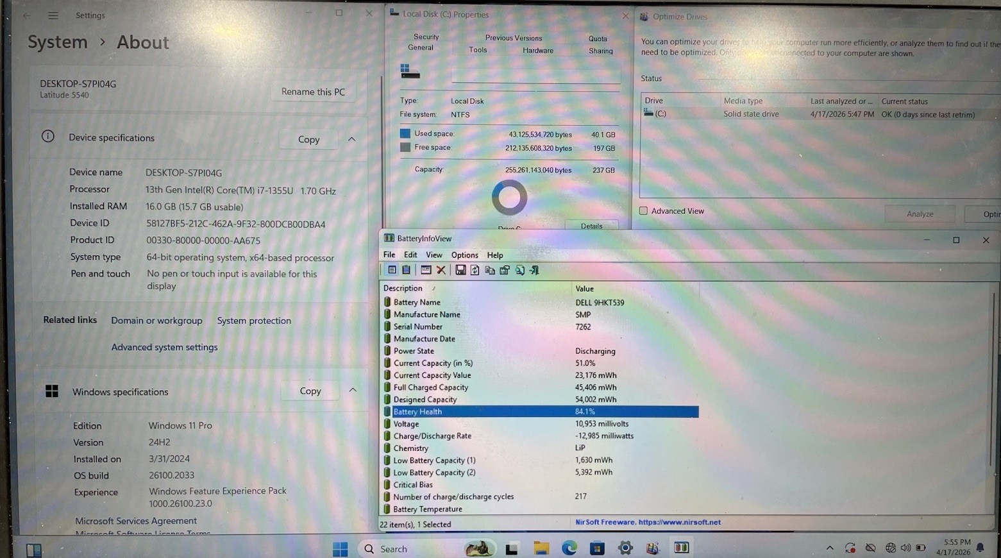Open Task View on the taskbar
The image size is (1001, 558).
click(x=511, y=548)
